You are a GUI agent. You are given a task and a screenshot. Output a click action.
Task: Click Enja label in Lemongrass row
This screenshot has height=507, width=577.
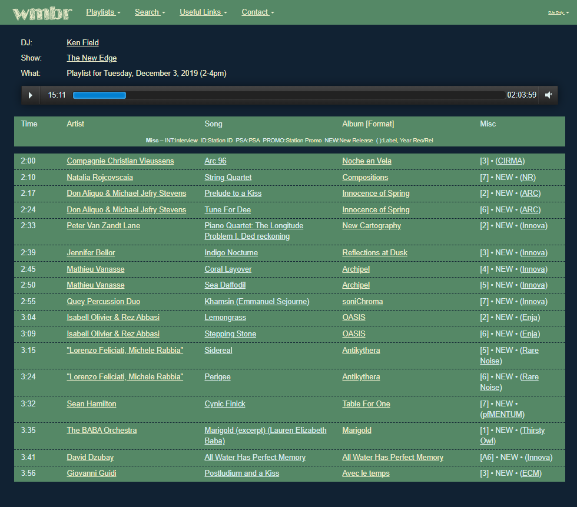click(529, 318)
